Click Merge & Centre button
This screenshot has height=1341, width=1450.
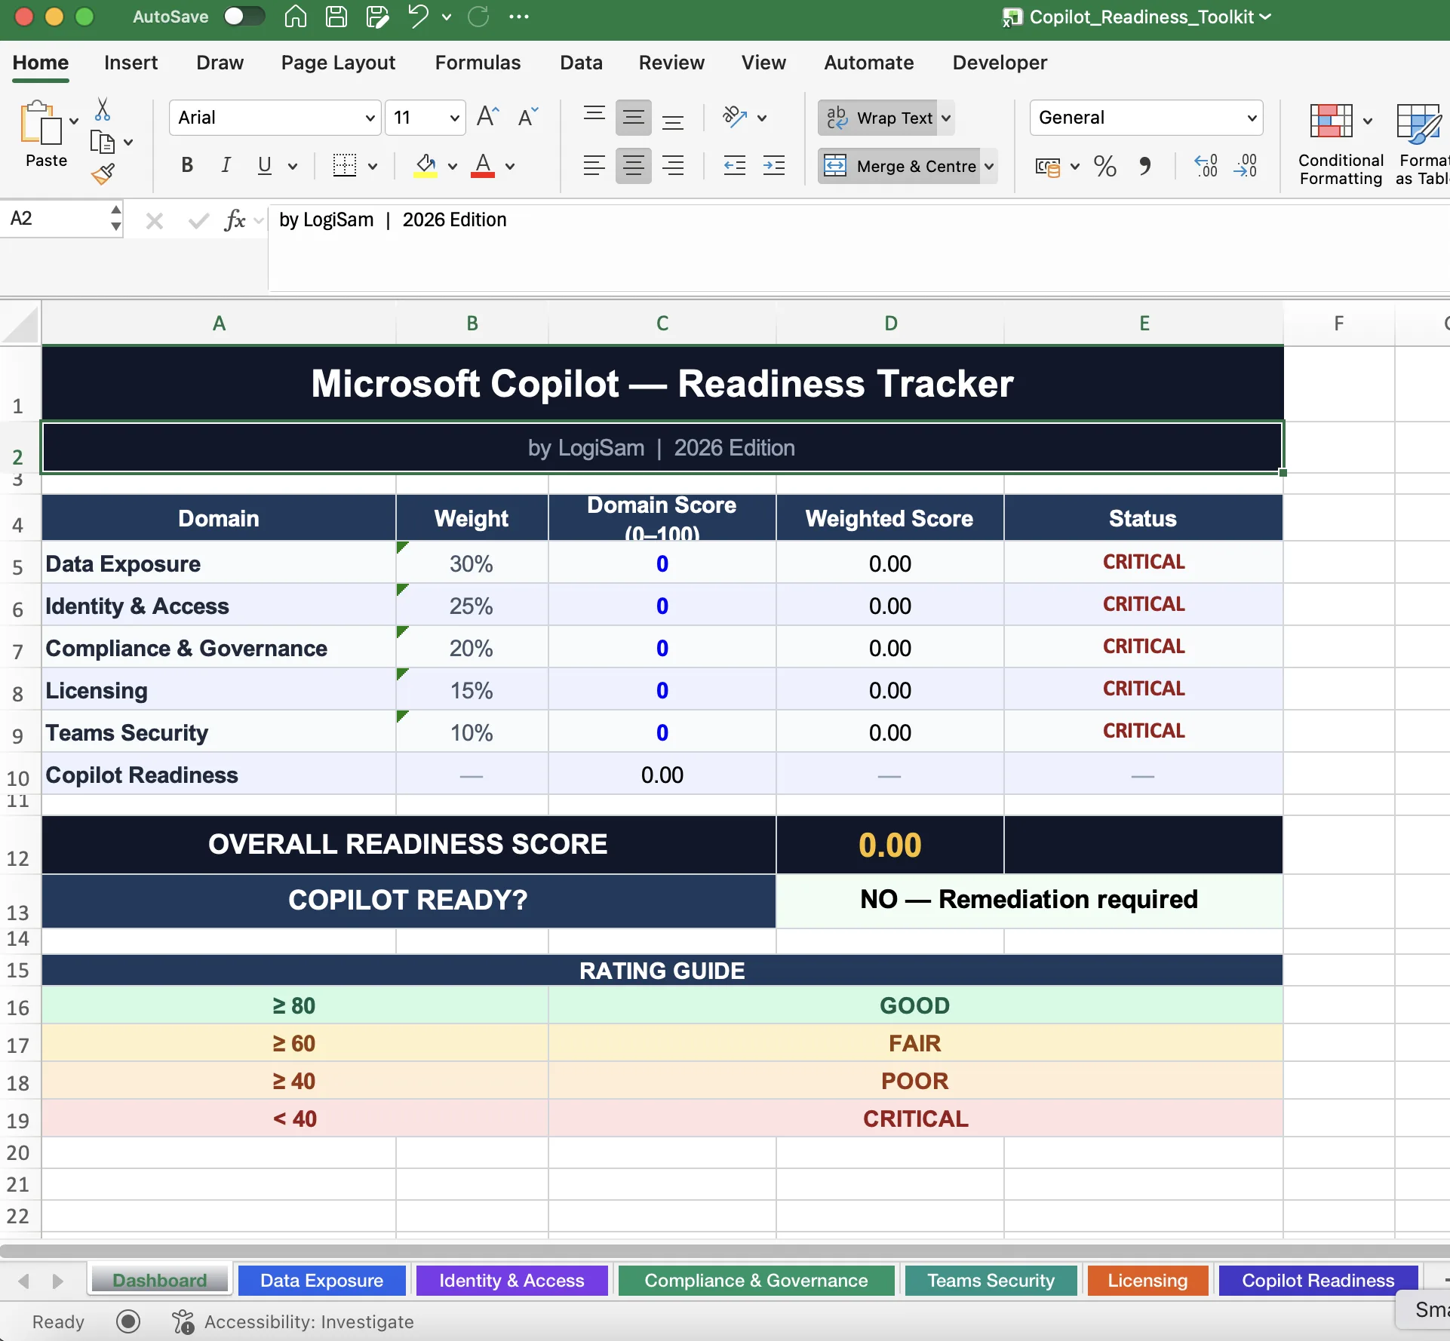(x=899, y=166)
